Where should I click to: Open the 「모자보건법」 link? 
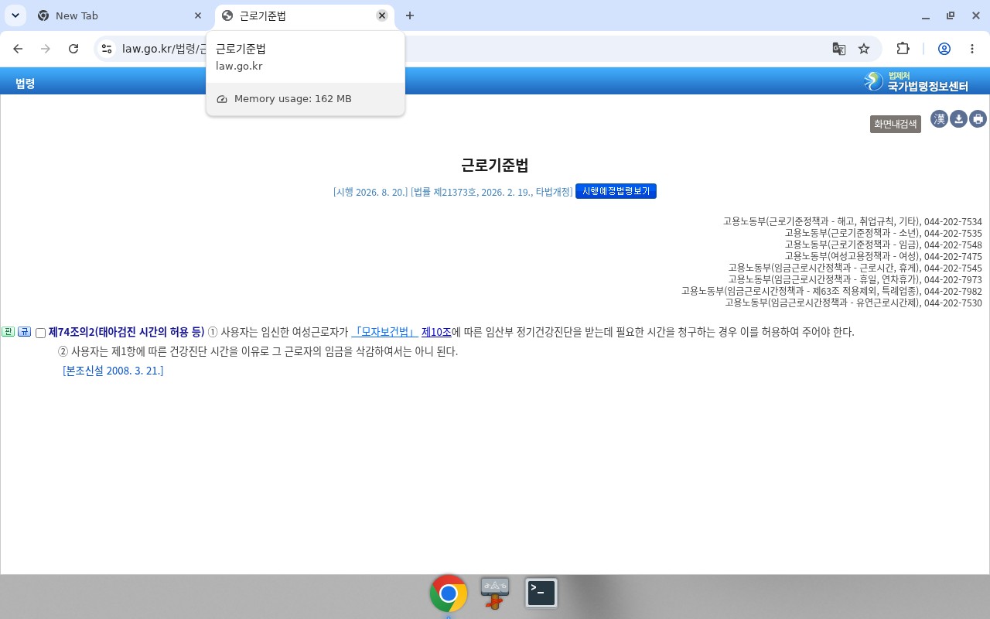click(384, 332)
